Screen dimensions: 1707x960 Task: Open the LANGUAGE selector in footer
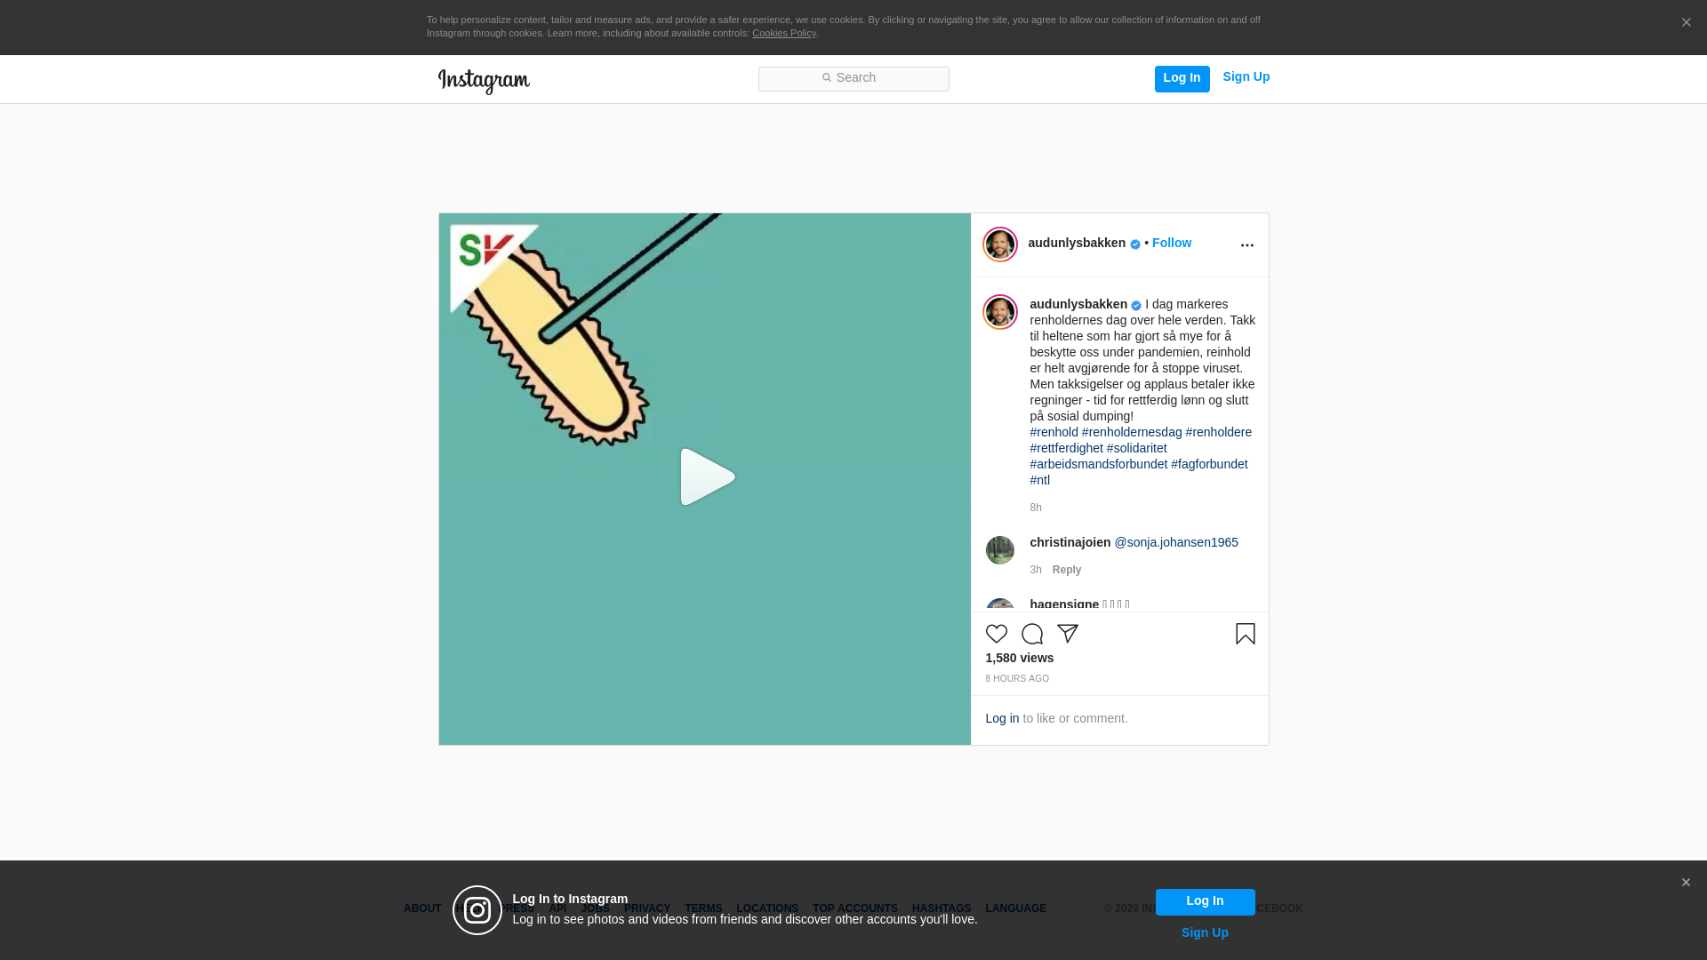[1015, 908]
